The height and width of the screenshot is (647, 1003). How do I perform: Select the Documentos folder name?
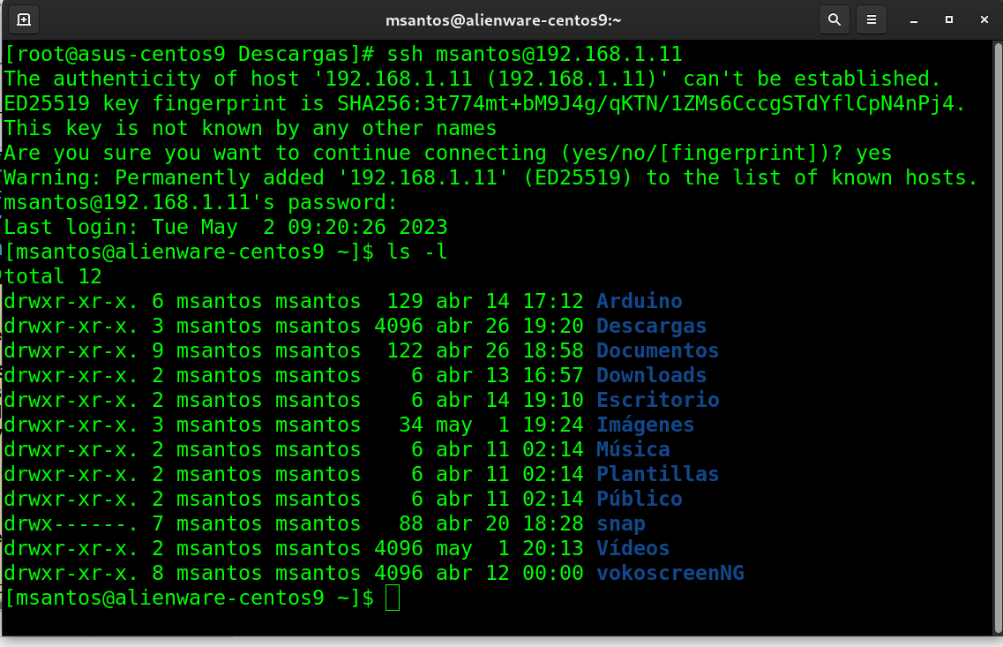pyautogui.click(x=657, y=350)
